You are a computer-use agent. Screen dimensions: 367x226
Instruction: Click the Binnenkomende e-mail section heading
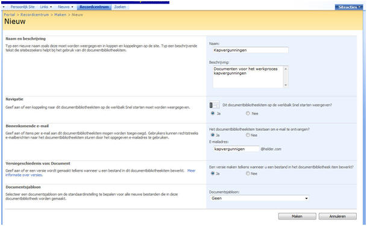pos(27,126)
